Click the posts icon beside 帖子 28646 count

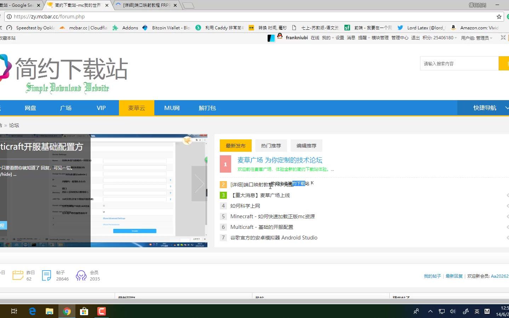click(46, 275)
